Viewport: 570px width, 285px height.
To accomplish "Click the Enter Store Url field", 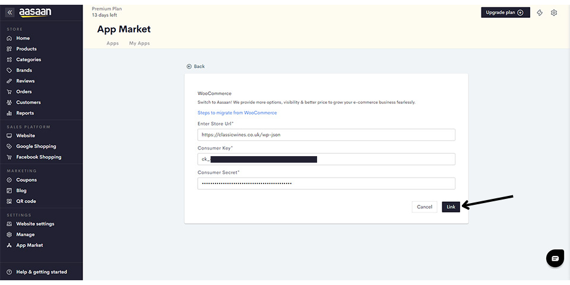I will 326,135.
